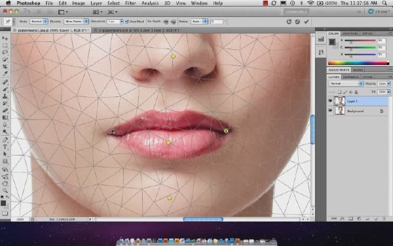Add a layer mask from the Layers panel

350,218
